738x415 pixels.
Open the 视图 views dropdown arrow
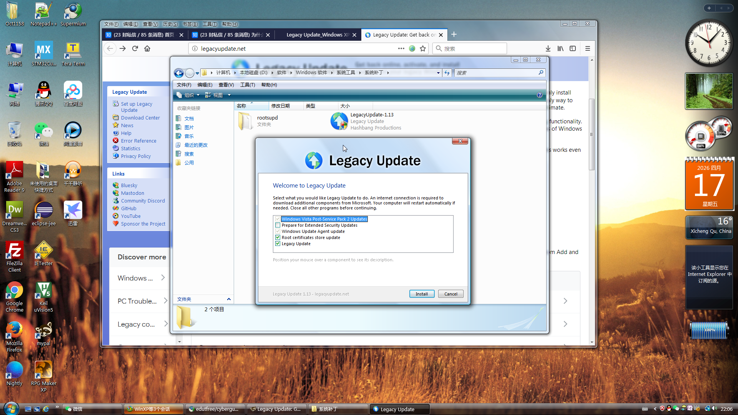click(x=229, y=95)
